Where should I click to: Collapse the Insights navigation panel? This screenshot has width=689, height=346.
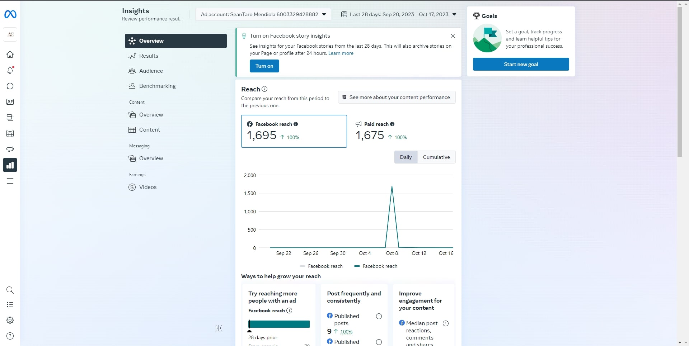click(x=219, y=328)
